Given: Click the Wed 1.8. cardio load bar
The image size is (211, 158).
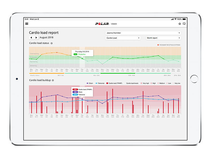Looking at the screenshot, I should tap(41, 102).
